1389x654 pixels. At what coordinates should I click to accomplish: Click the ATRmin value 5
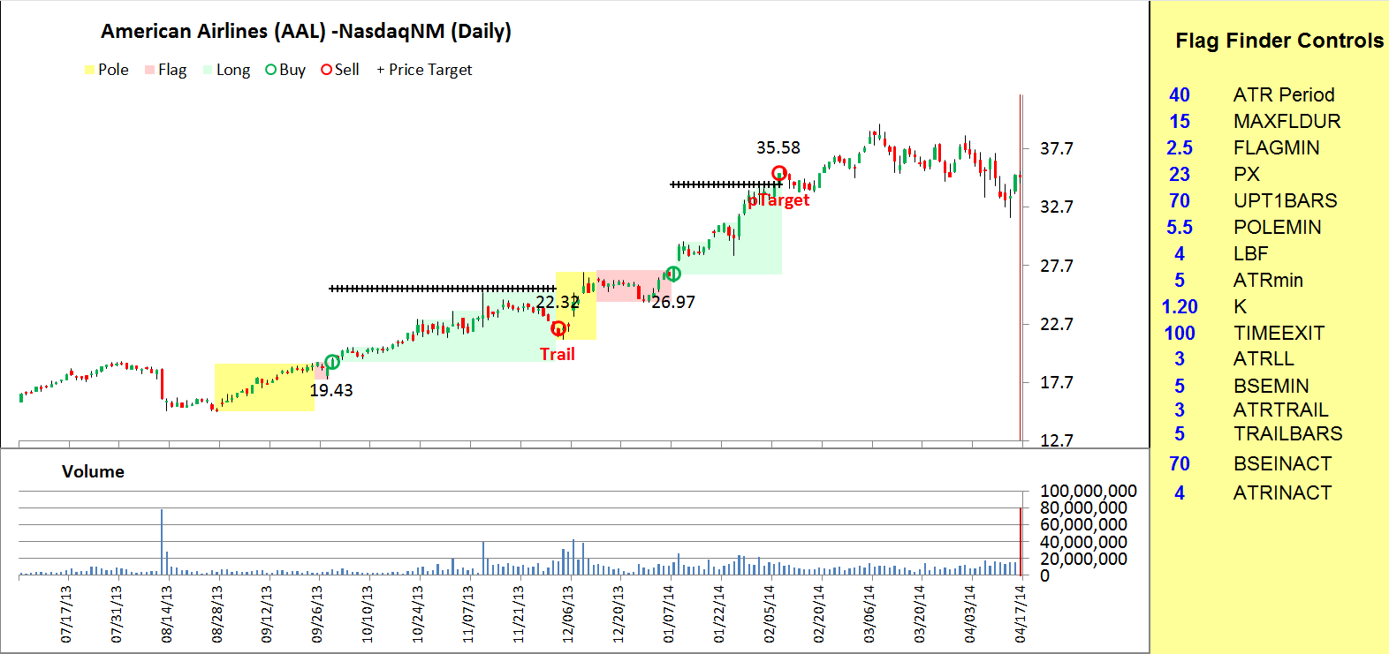1180,280
